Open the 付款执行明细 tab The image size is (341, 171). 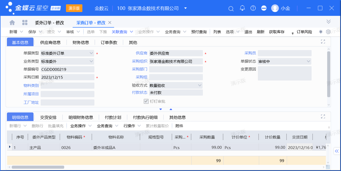(145, 117)
